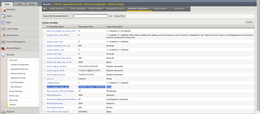This screenshot has width=260, height=114.
Task: Click the Acceleration gauge icon
Action: [x=3, y=35]
